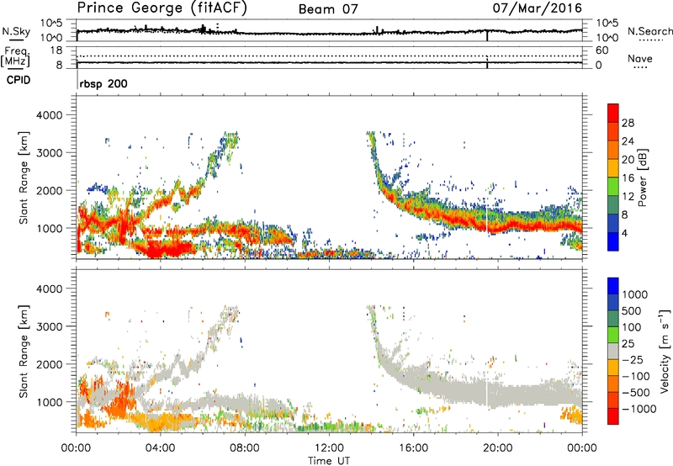Click the '04:00' time axis tick label
This screenshot has width=673, height=466.
pos(161,448)
